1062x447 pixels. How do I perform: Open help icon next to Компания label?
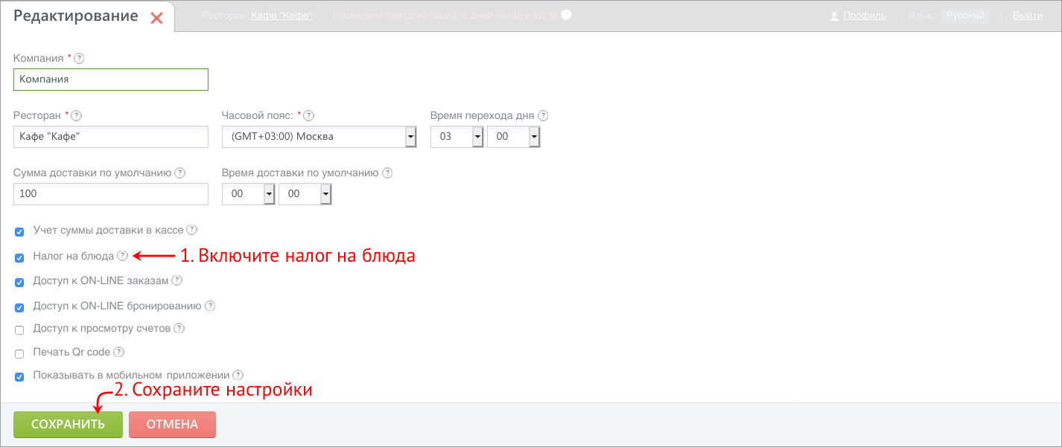80,58
